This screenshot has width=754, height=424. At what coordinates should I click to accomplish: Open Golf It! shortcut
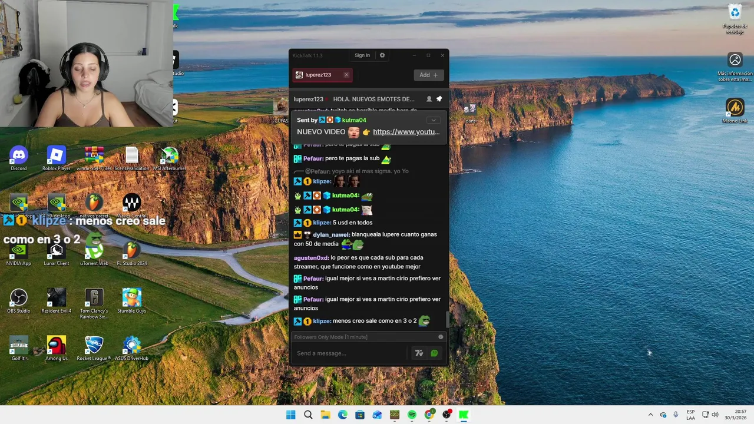[19, 349]
